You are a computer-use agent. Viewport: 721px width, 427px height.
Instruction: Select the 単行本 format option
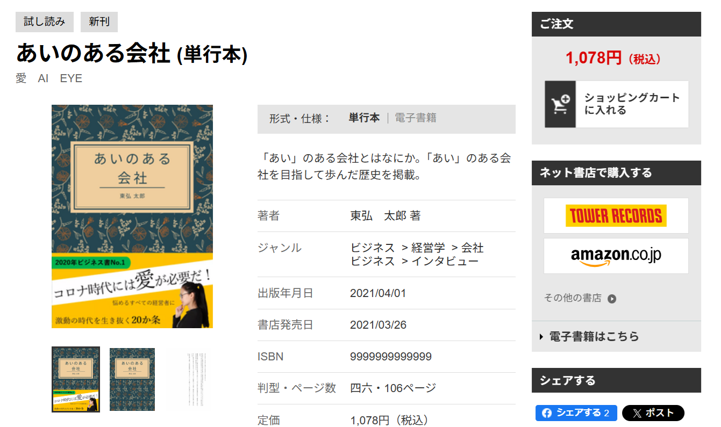364,118
